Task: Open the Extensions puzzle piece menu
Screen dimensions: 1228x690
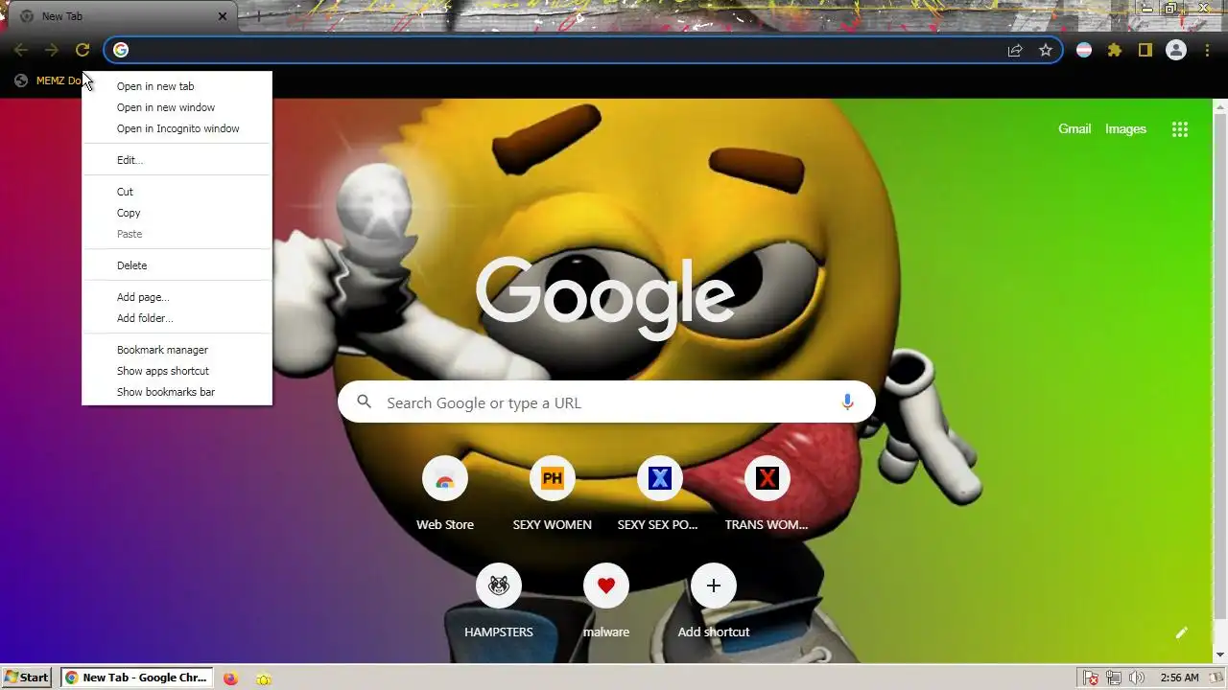Action: tap(1115, 50)
